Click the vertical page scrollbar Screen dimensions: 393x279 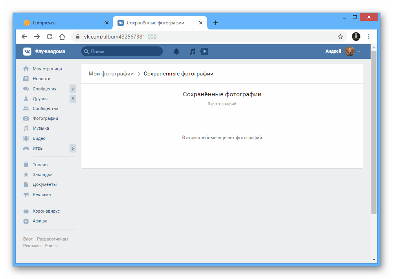374,134
